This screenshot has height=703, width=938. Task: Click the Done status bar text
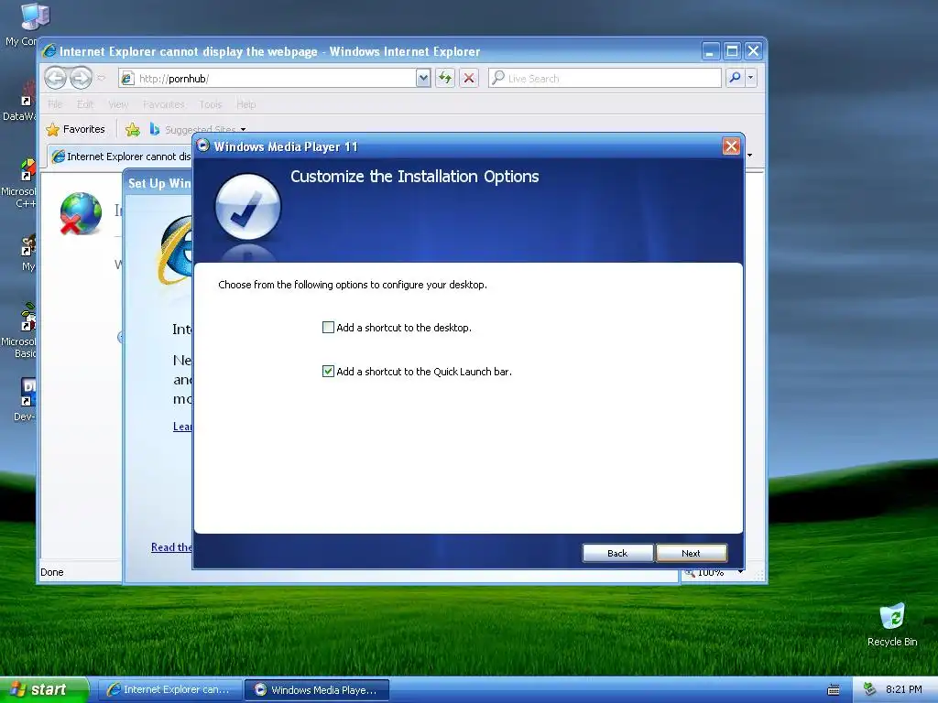[x=52, y=572]
